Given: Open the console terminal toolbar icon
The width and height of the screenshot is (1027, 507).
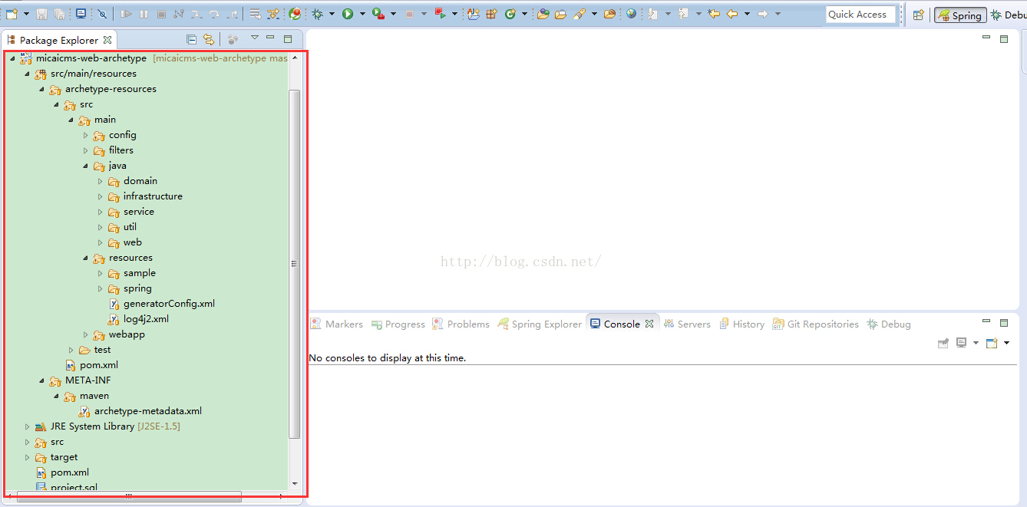Looking at the screenshot, I should (x=81, y=14).
